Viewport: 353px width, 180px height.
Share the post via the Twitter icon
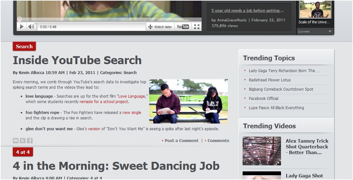click(x=23, y=141)
